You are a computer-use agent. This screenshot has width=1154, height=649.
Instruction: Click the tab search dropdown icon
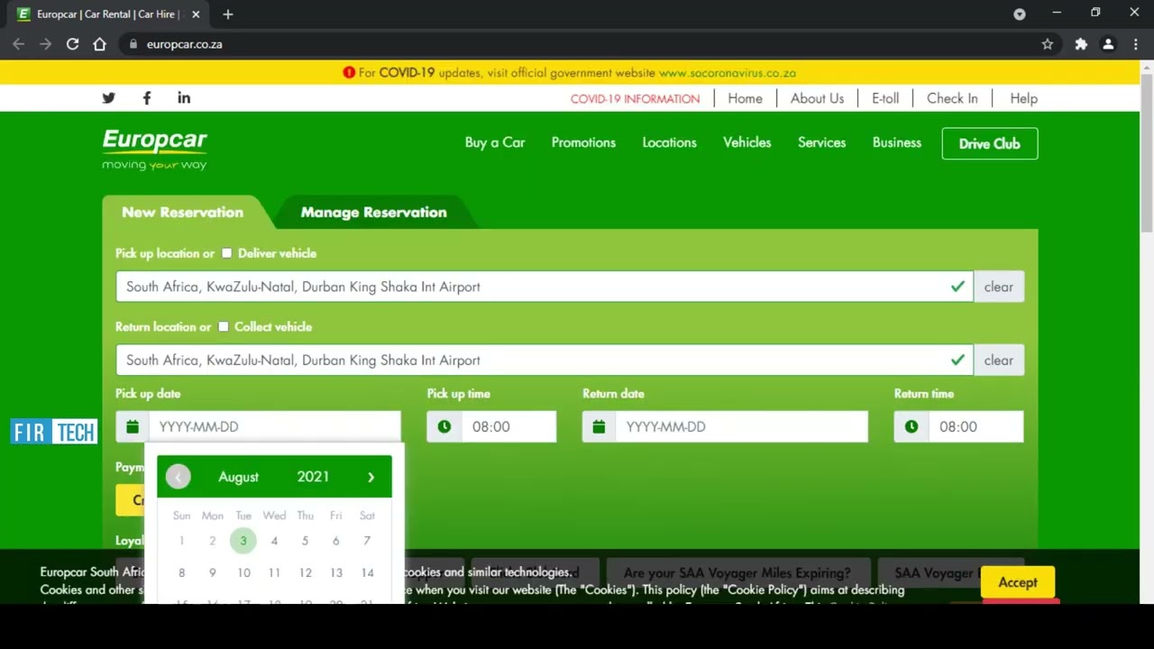(1020, 14)
